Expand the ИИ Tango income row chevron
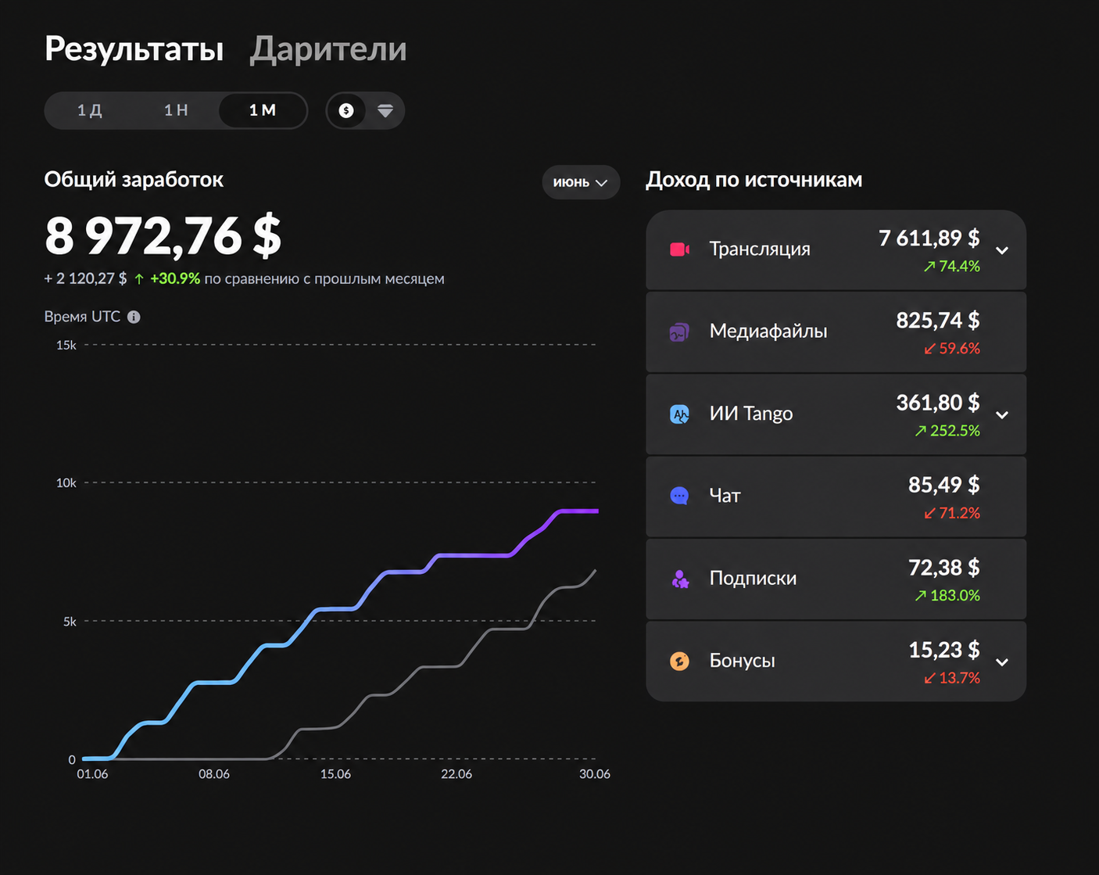Image resolution: width=1099 pixels, height=875 pixels. (x=1002, y=415)
